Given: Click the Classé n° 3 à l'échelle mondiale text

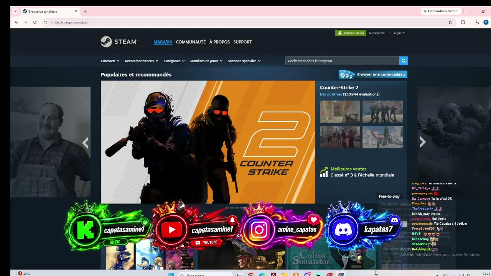Looking at the screenshot, I should [x=362, y=175].
